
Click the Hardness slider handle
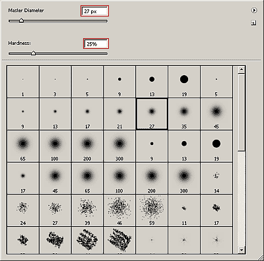(x=33, y=53)
